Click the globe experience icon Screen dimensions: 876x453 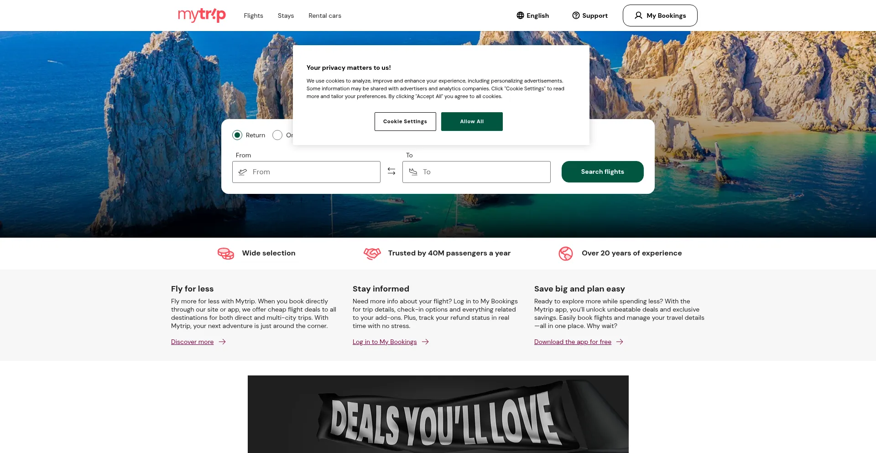tap(566, 253)
